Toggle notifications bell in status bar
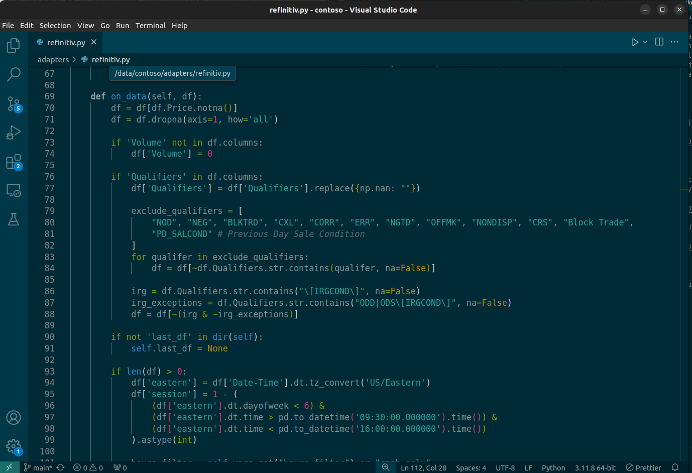Viewport: 692px width, 473px height. [x=675, y=467]
